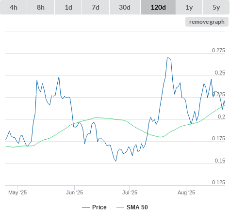This screenshot has width=230, height=220.
Task: Switch to the 8h time range
Action: 41,7
